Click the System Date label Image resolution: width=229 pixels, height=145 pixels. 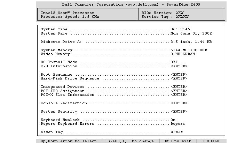coord(54,33)
